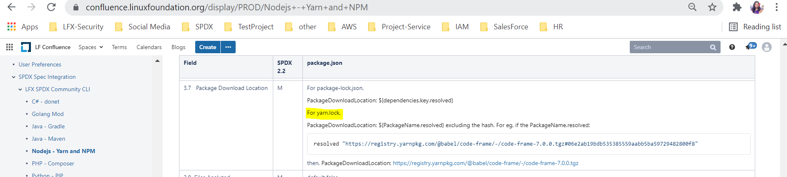Click the browser forward arrow
Screen dimensions: 787x177
[x=31, y=7]
